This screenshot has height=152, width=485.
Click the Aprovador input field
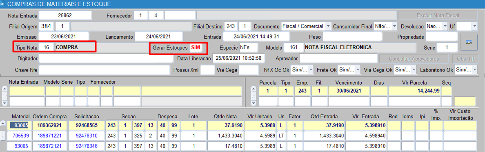(x=338, y=59)
